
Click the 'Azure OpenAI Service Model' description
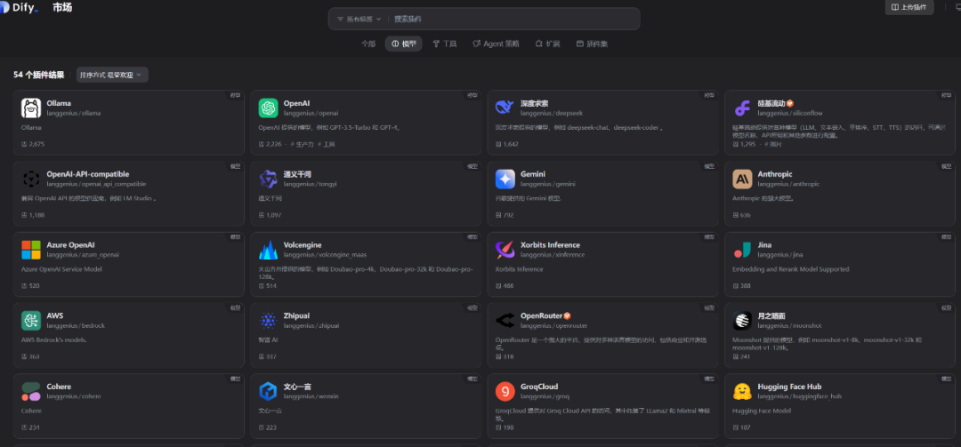coord(61,268)
